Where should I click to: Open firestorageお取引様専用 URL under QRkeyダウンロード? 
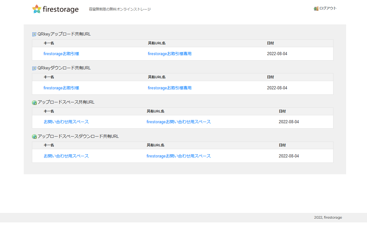tap(170, 88)
